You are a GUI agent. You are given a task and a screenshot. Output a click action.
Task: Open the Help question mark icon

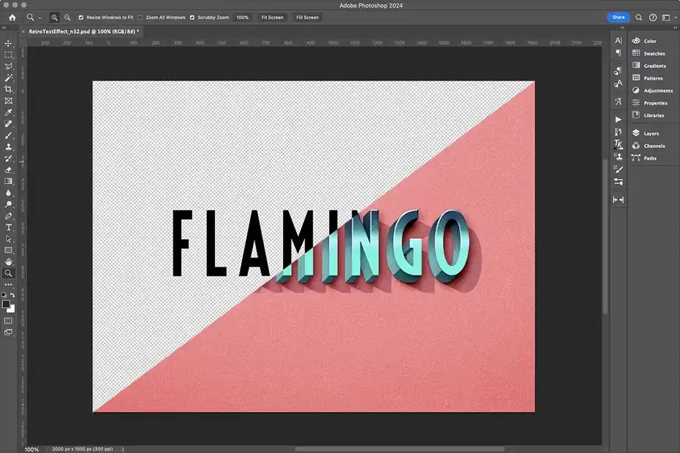click(653, 18)
